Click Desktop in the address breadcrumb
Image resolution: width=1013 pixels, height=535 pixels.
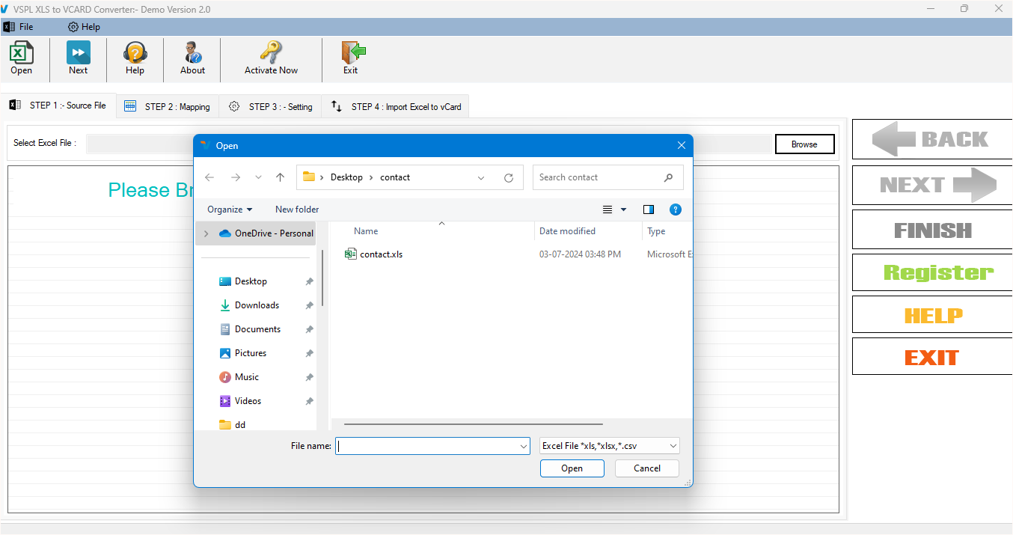pos(346,177)
